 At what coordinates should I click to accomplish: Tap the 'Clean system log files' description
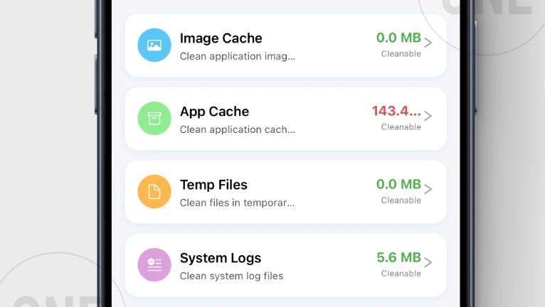(x=231, y=276)
